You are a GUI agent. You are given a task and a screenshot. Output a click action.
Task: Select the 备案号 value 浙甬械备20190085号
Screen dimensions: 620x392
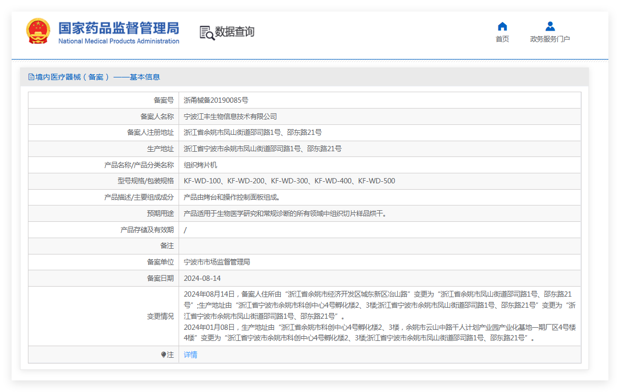pyautogui.click(x=216, y=101)
